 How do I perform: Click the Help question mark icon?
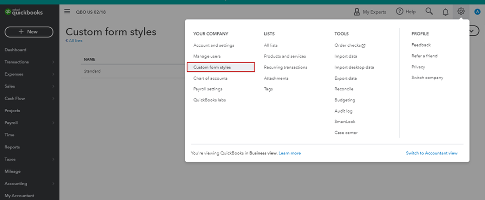pos(399,12)
